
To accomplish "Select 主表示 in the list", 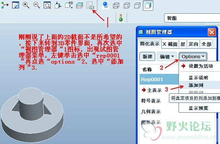I will click(x=154, y=90).
